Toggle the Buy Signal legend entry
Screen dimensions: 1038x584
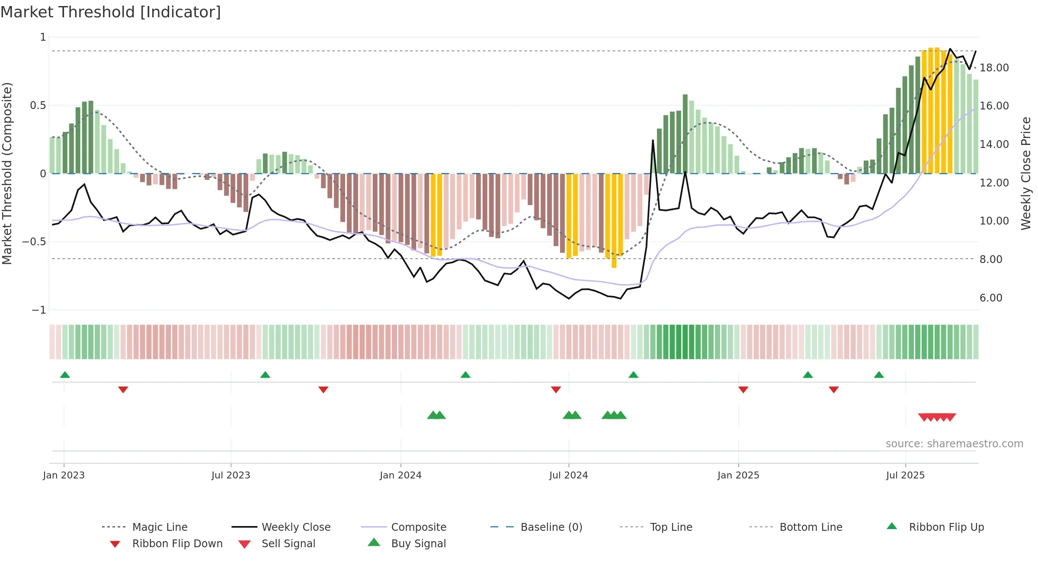pyautogui.click(x=407, y=543)
